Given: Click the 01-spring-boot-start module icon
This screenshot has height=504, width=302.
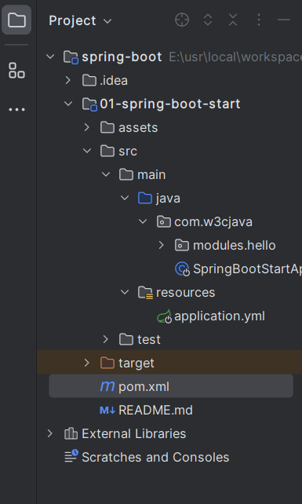Looking at the screenshot, I should (x=89, y=104).
